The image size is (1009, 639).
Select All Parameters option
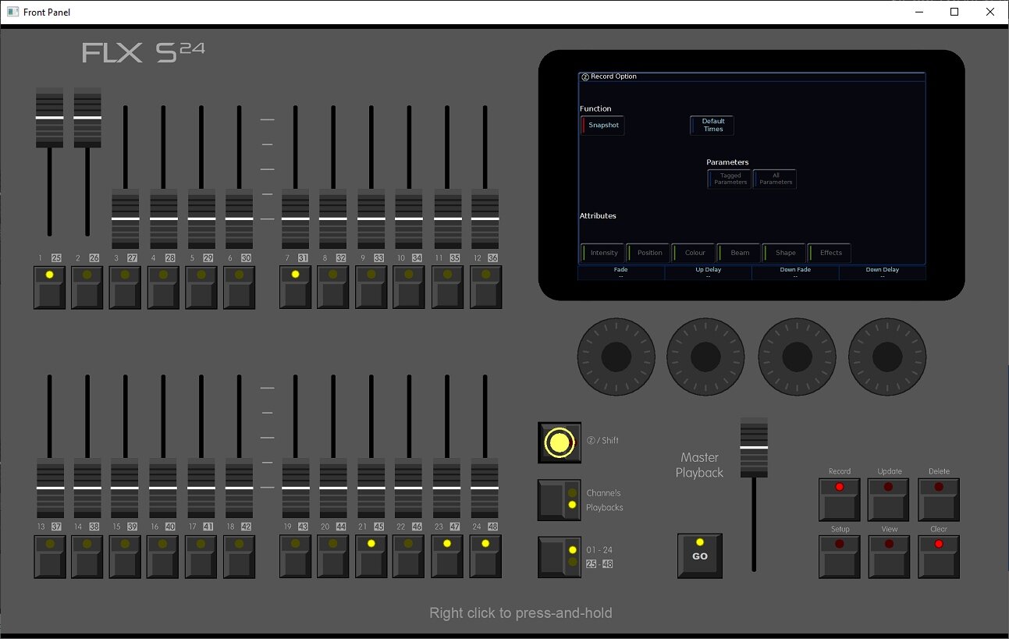click(775, 179)
